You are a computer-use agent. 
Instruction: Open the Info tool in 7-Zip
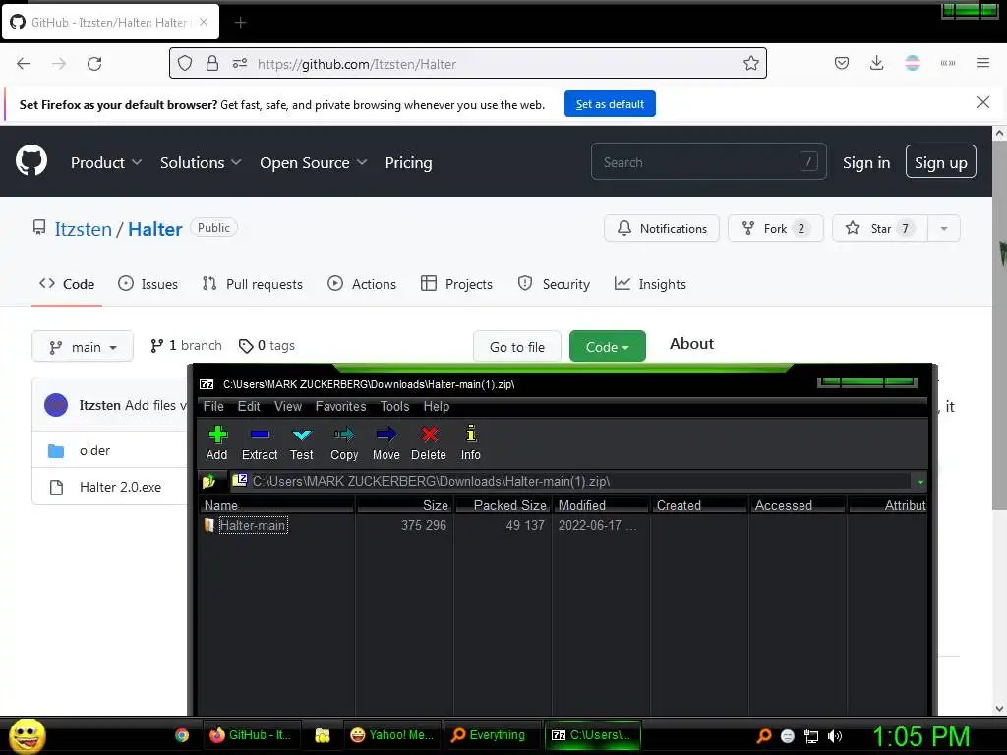pyautogui.click(x=471, y=442)
